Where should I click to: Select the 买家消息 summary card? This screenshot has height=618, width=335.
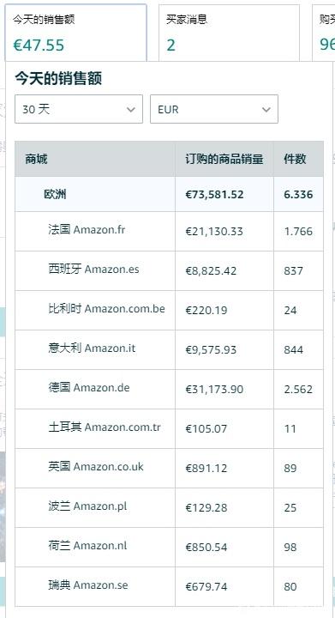229,33
